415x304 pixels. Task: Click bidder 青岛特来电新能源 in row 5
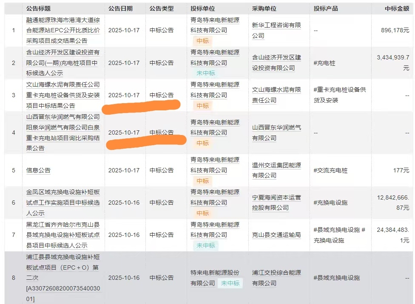pyautogui.click(x=215, y=165)
